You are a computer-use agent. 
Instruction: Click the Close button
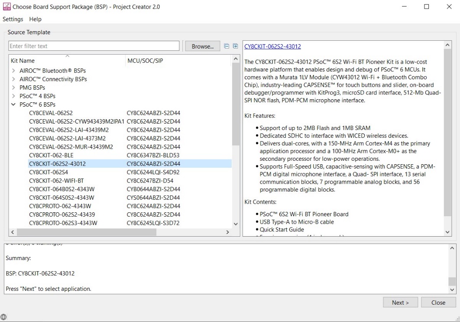[438, 302]
